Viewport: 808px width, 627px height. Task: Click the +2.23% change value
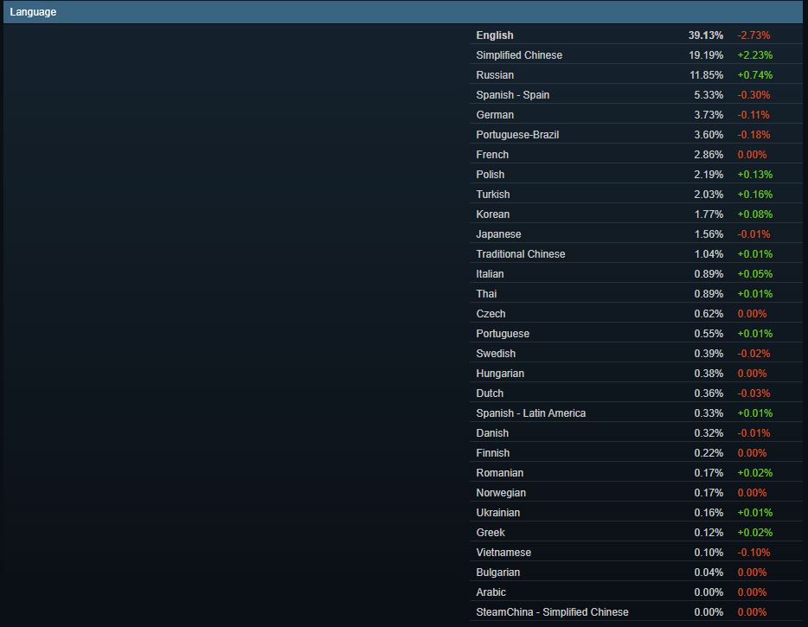tap(755, 55)
